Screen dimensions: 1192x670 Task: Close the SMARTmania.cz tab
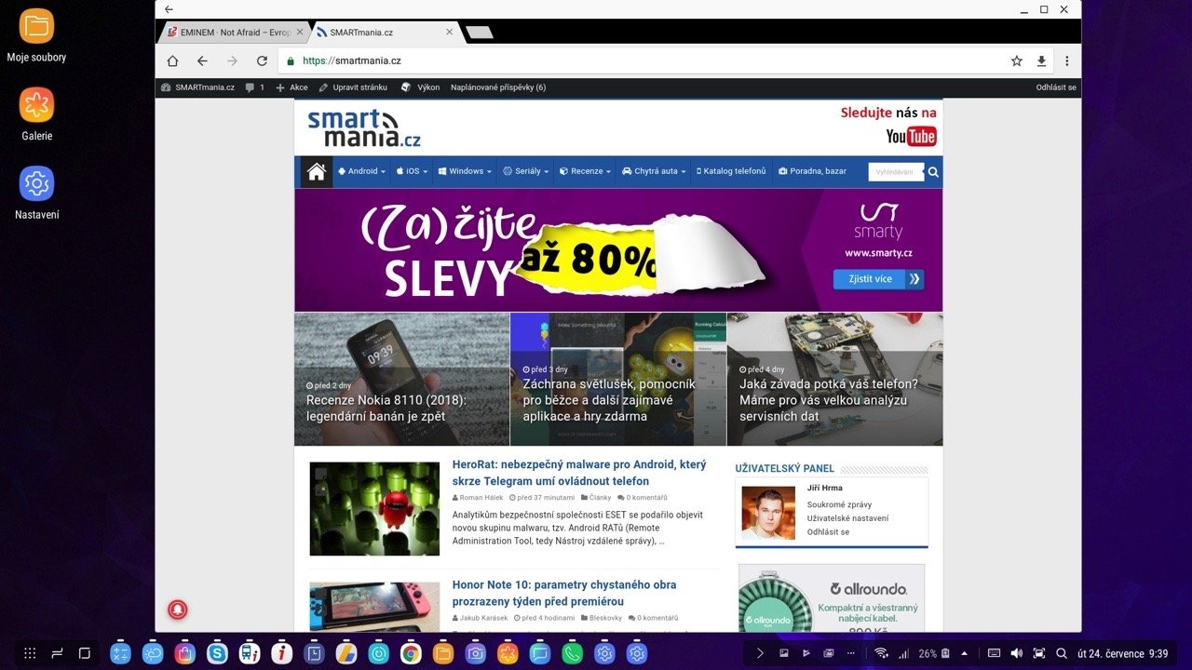coord(449,32)
